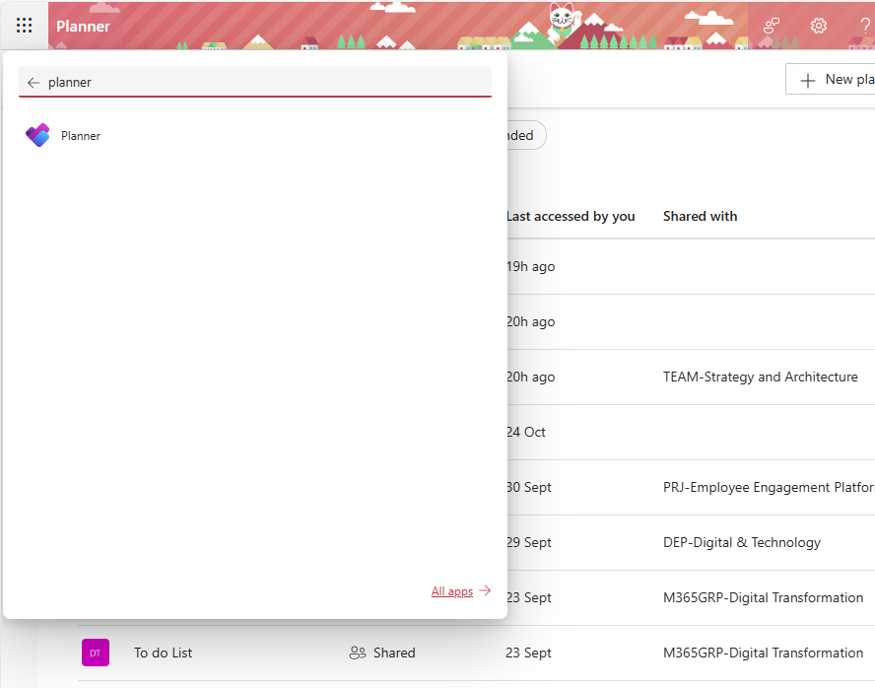Click the Last accessed by you column header

click(x=571, y=216)
